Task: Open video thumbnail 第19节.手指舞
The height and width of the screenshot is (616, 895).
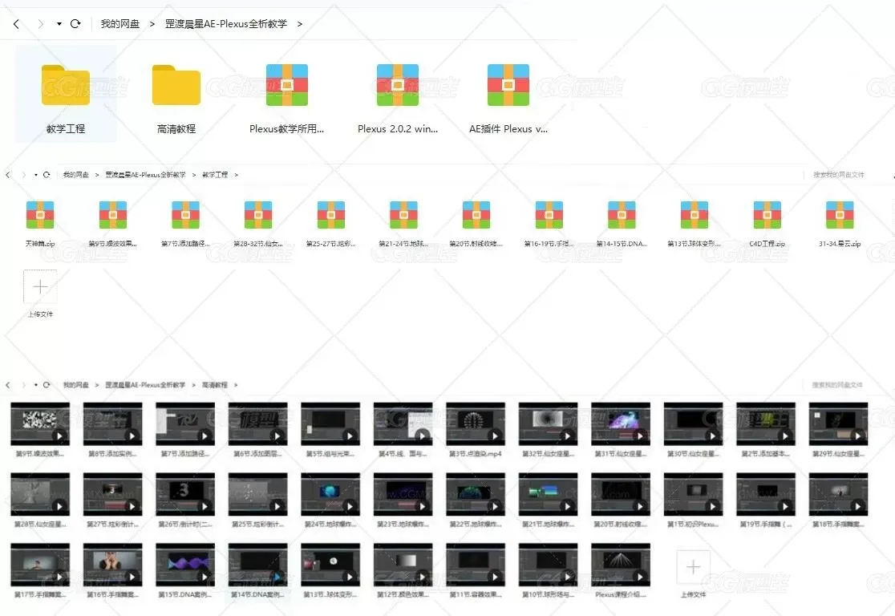Action: [x=766, y=494]
